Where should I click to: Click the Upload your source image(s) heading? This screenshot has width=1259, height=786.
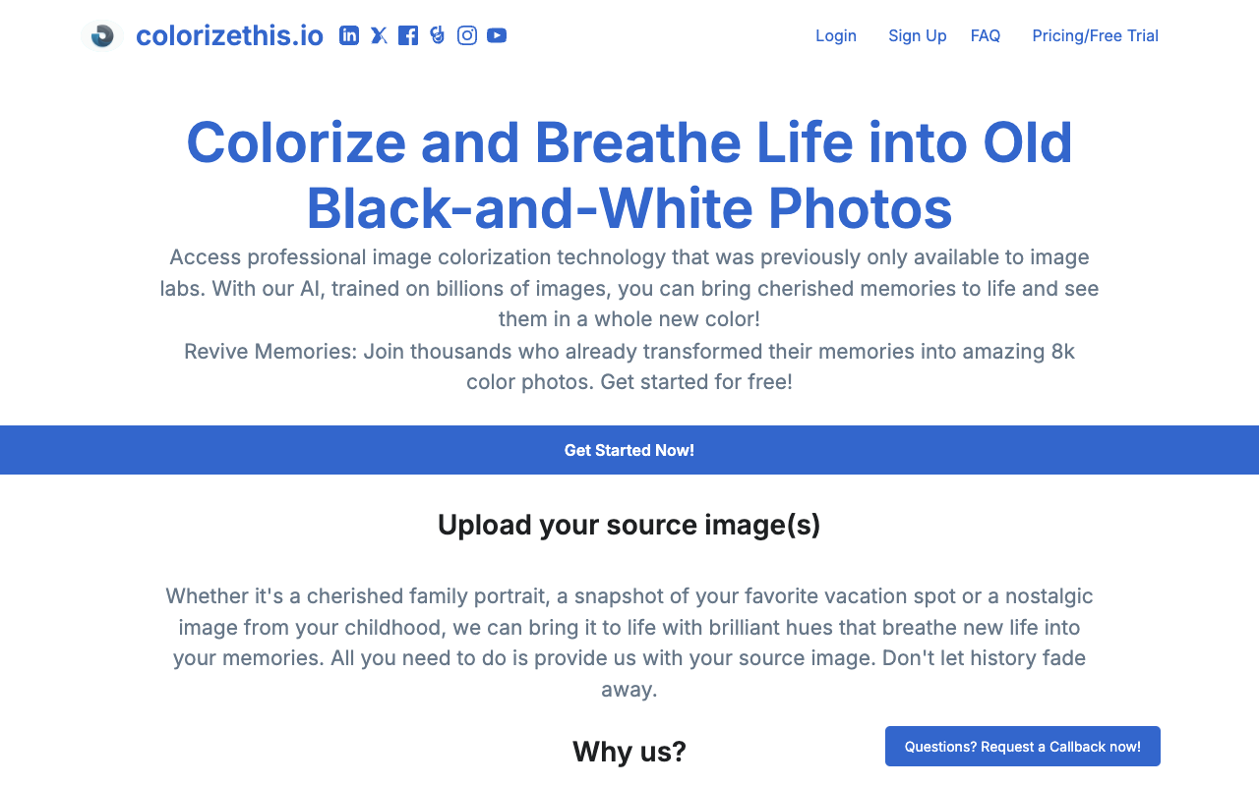point(629,525)
